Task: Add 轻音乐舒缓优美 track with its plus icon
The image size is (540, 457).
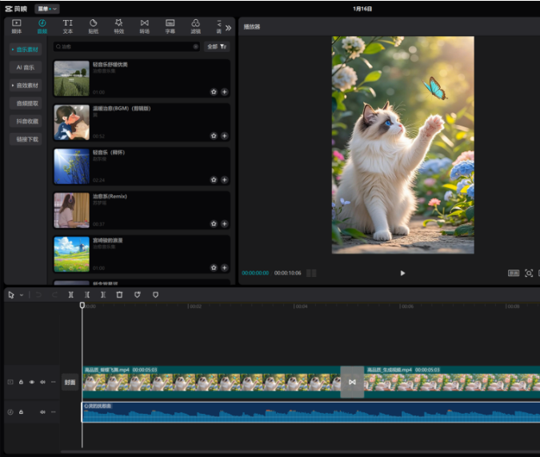Action: (x=224, y=92)
